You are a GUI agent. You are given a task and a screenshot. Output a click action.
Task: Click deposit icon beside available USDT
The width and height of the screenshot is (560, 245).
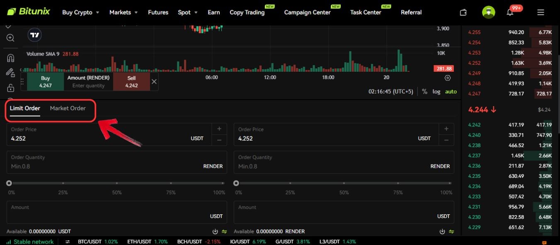(x=215, y=231)
